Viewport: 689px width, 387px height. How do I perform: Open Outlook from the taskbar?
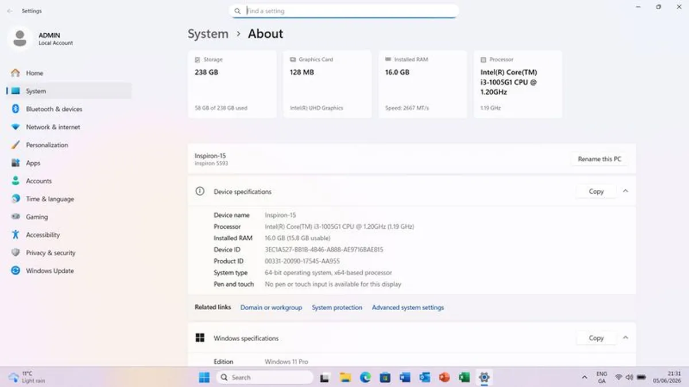click(x=425, y=377)
